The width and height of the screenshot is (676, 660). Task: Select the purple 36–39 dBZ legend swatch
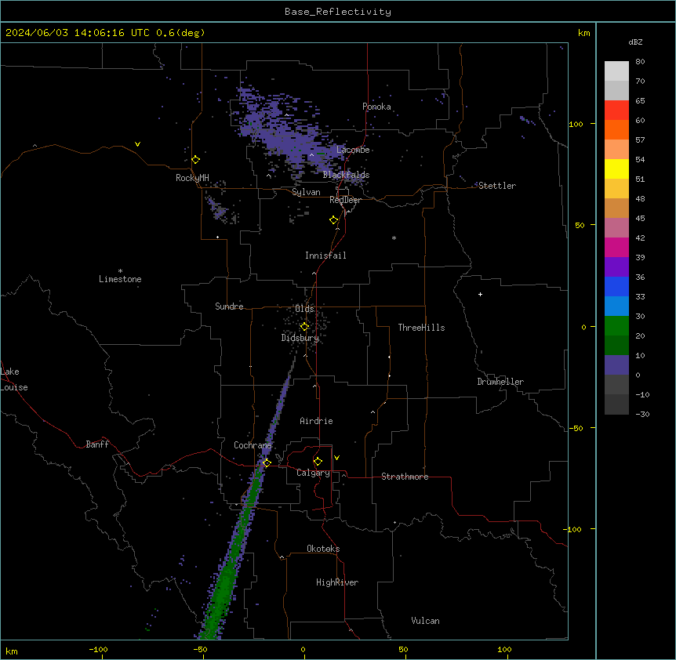pyautogui.click(x=616, y=267)
